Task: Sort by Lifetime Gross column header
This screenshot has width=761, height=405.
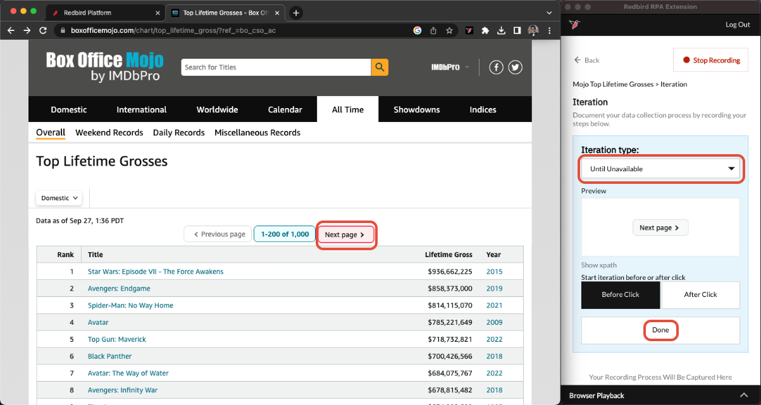Action: [449, 255]
